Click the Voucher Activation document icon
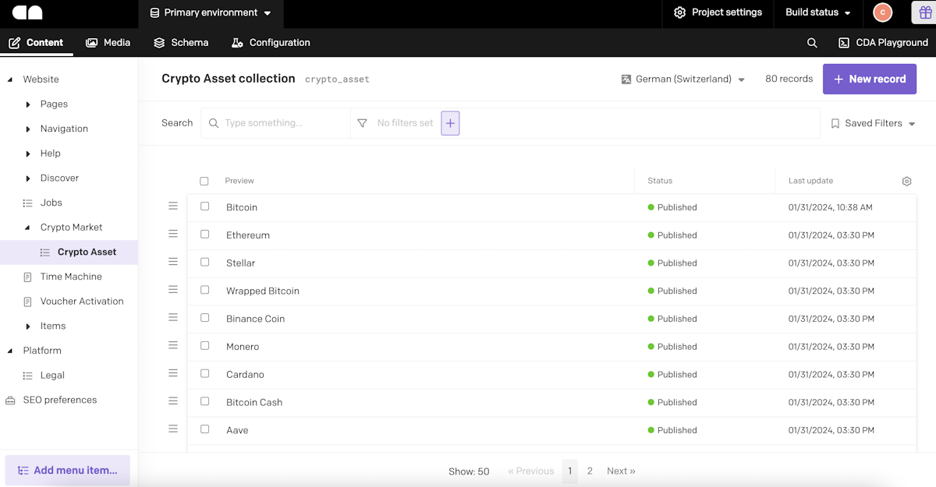Image resolution: width=936 pixels, height=487 pixels. [x=28, y=302]
